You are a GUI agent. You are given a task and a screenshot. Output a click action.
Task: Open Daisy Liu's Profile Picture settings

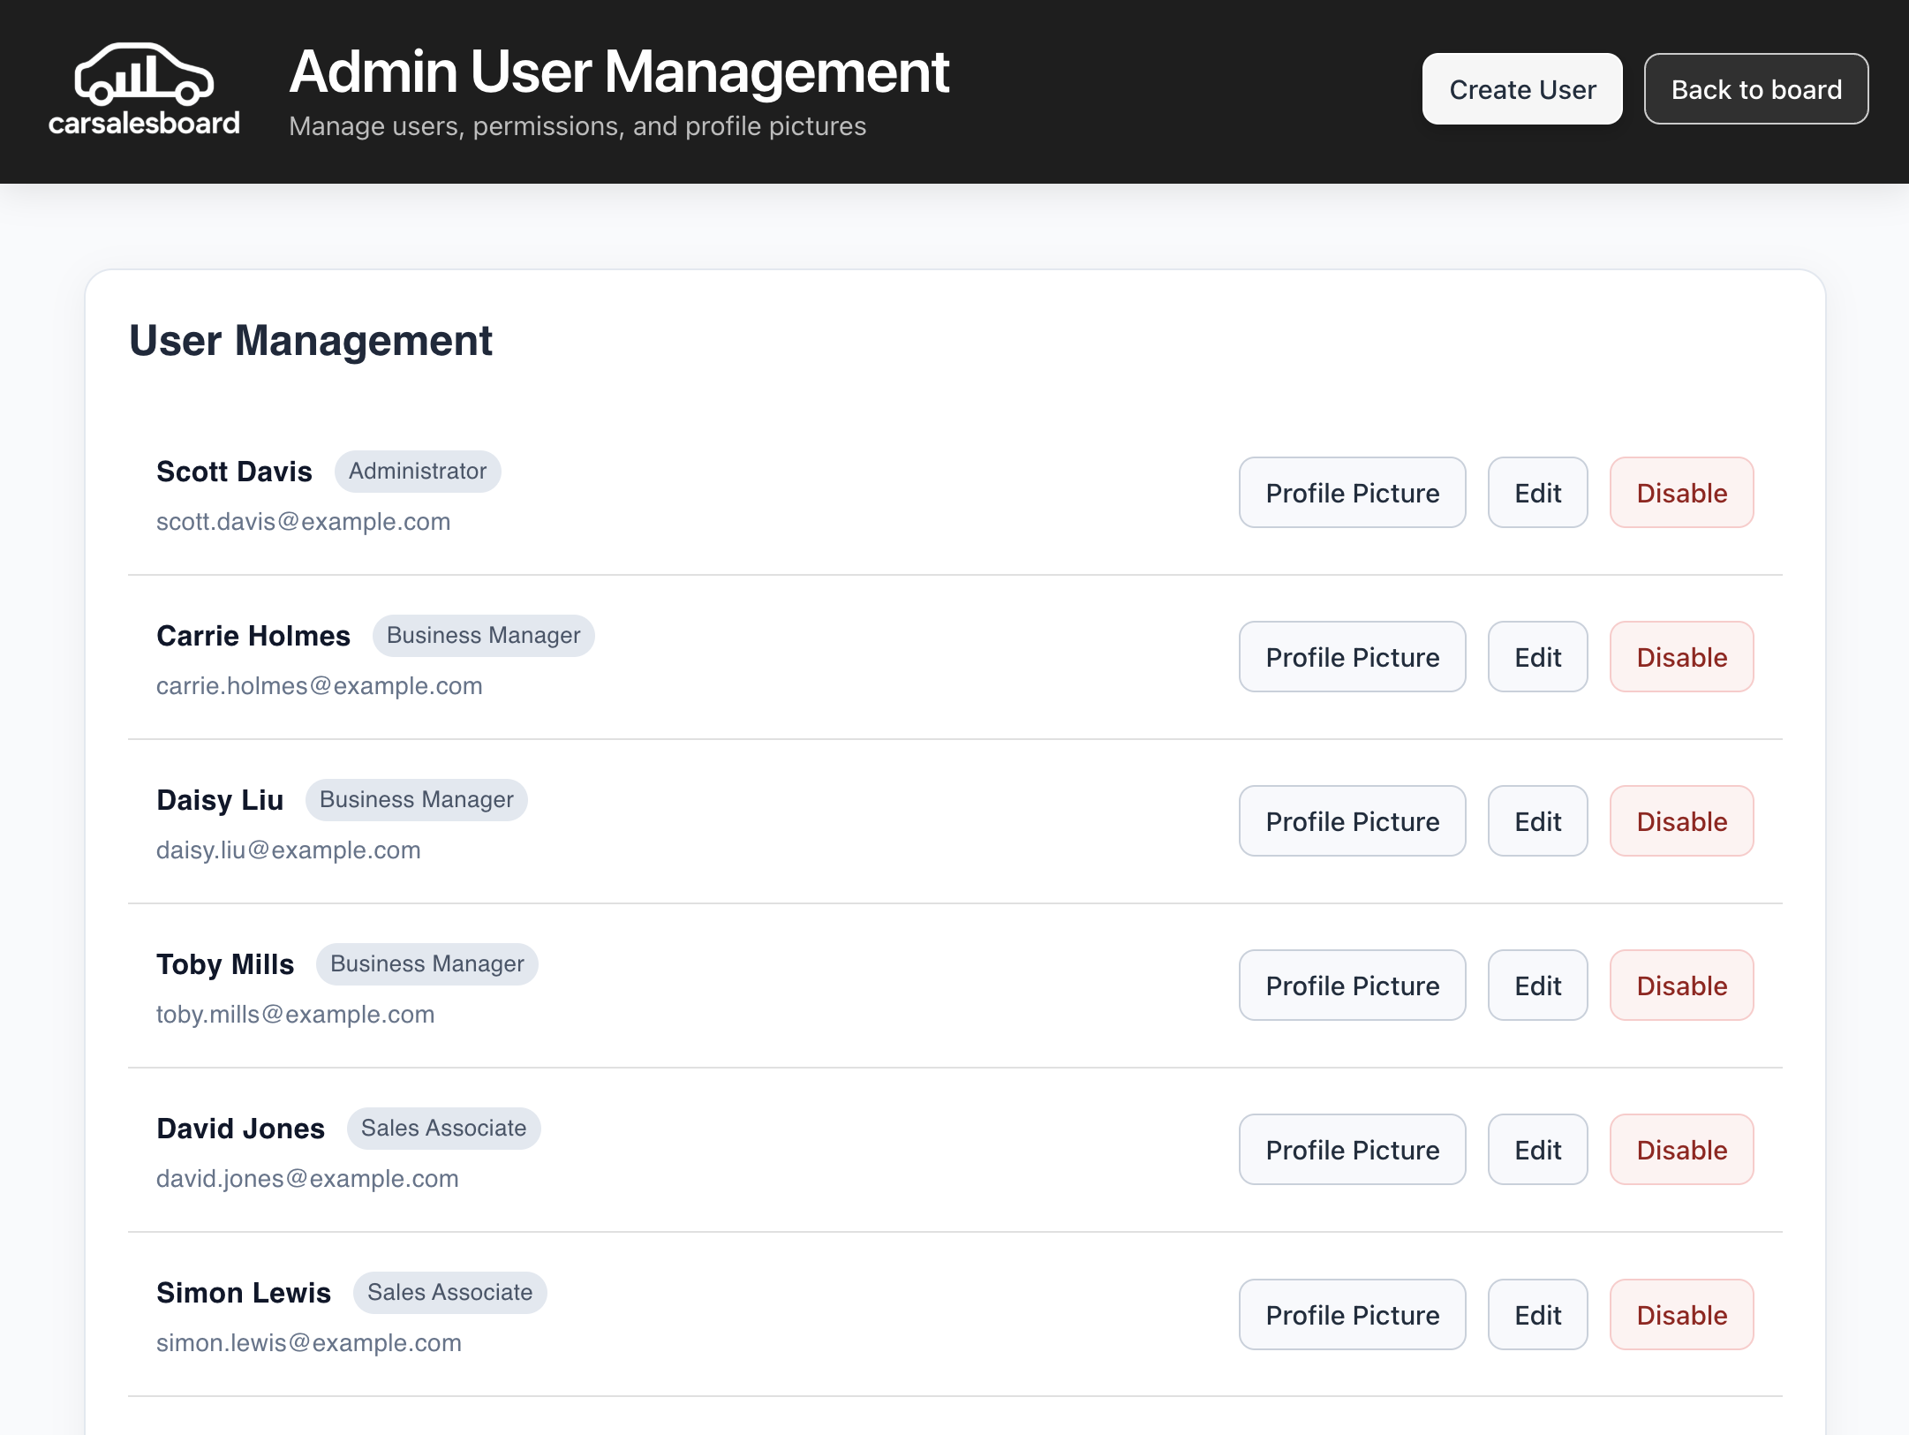(x=1352, y=820)
